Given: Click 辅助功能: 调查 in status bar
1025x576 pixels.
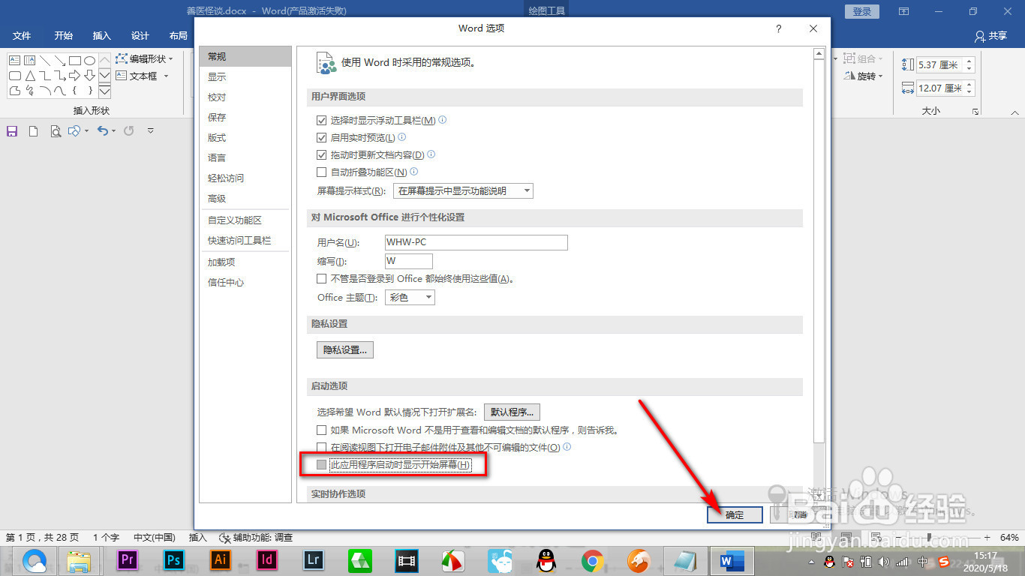Looking at the screenshot, I should 256,538.
